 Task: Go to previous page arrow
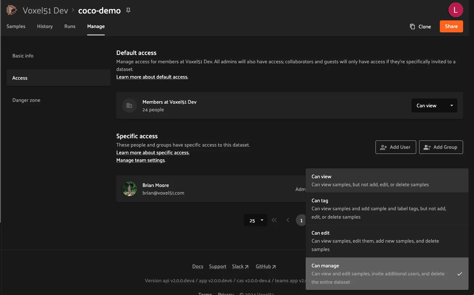[x=288, y=220]
